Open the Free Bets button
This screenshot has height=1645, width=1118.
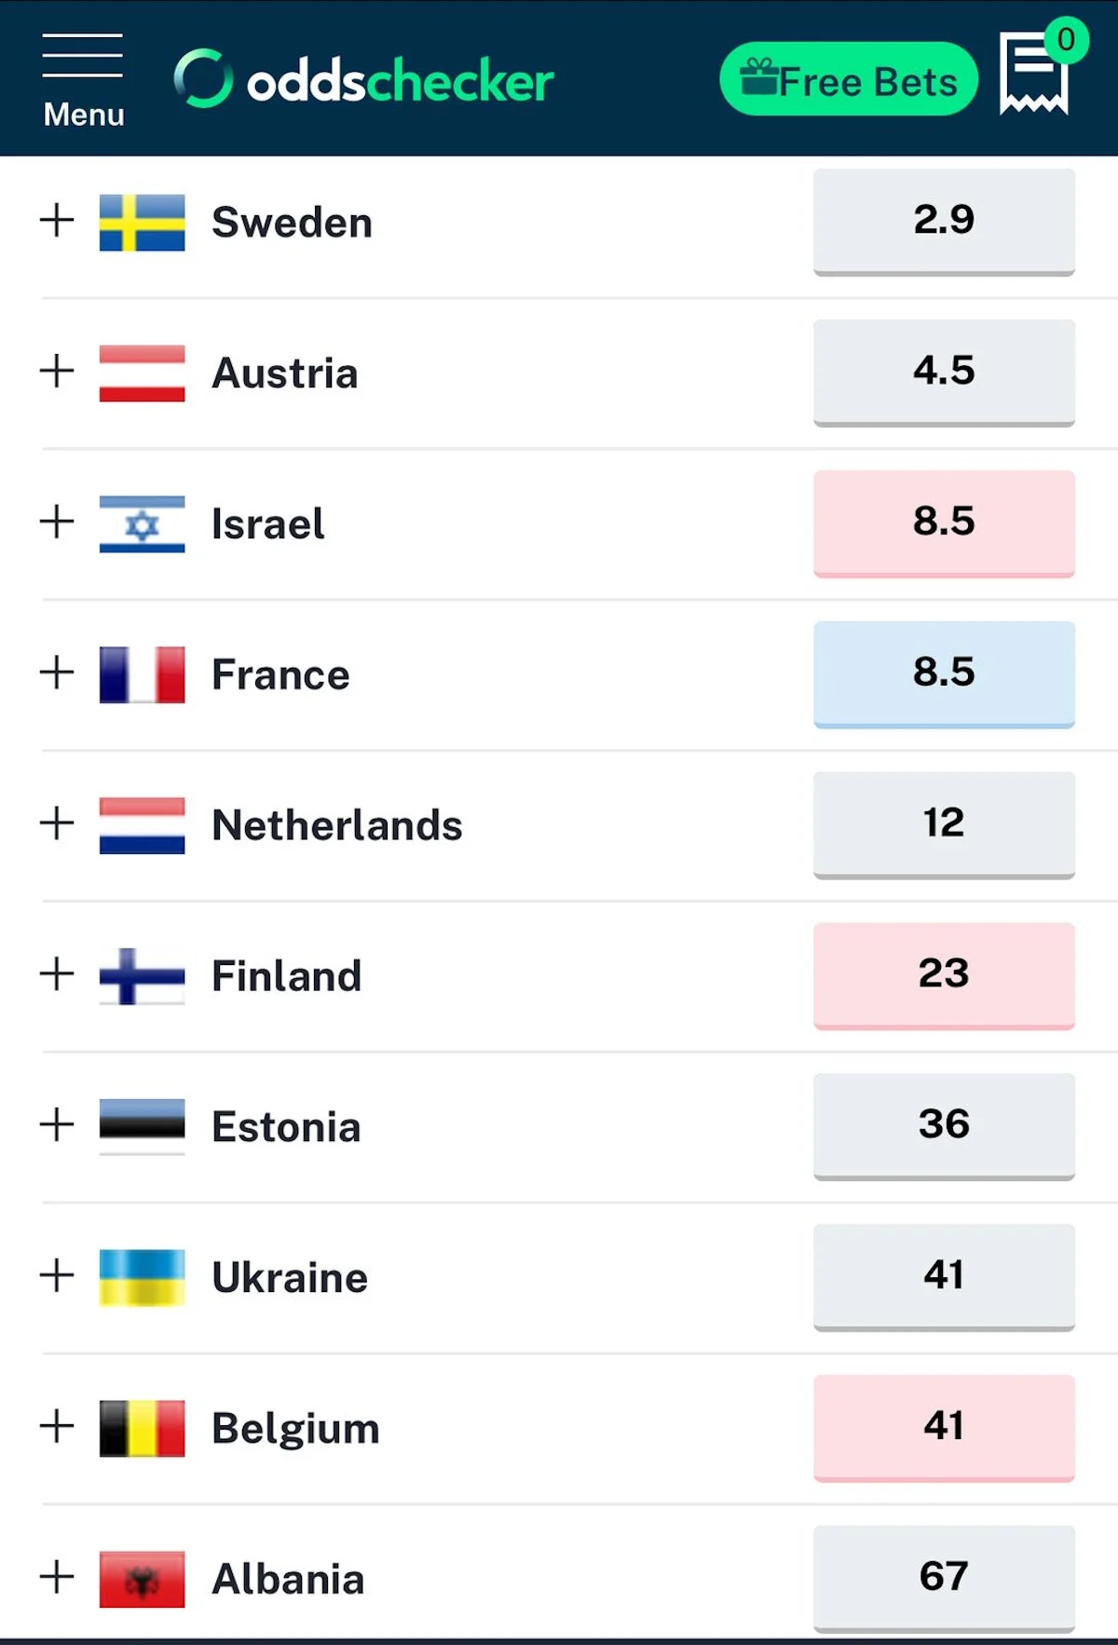pyautogui.click(x=849, y=79)
